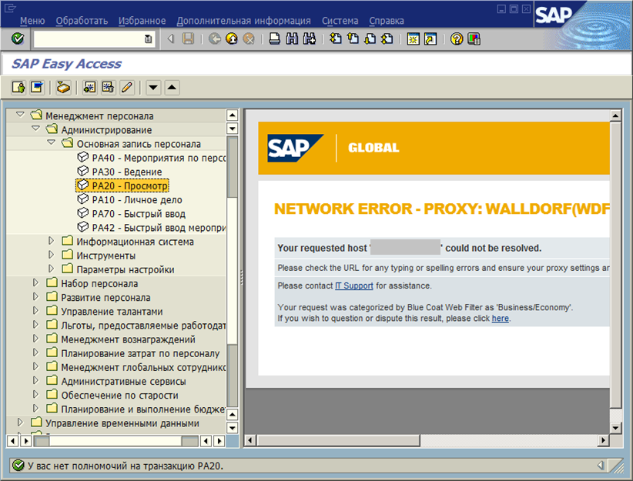
Task: Click the Next Page icon
Action: pos(370,38)
